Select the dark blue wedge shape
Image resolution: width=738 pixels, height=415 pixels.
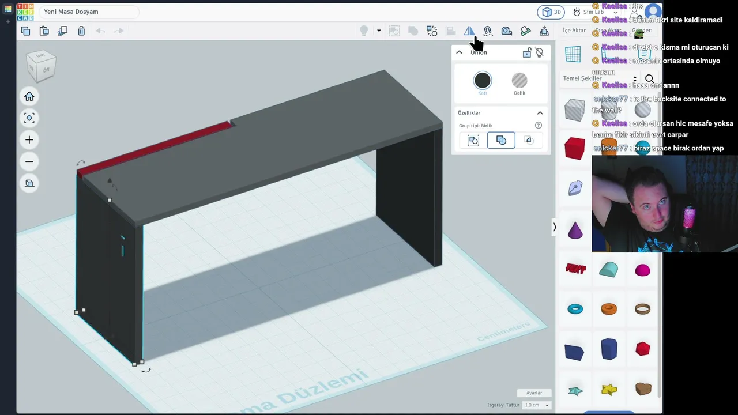pos(574,352)
